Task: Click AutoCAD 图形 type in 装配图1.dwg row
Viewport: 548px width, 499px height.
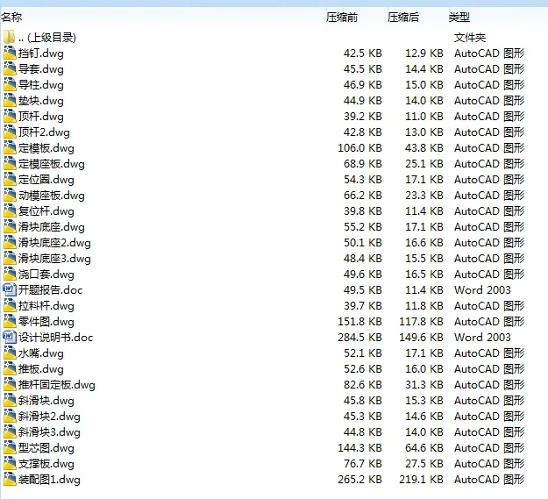Action: (489, 480)
